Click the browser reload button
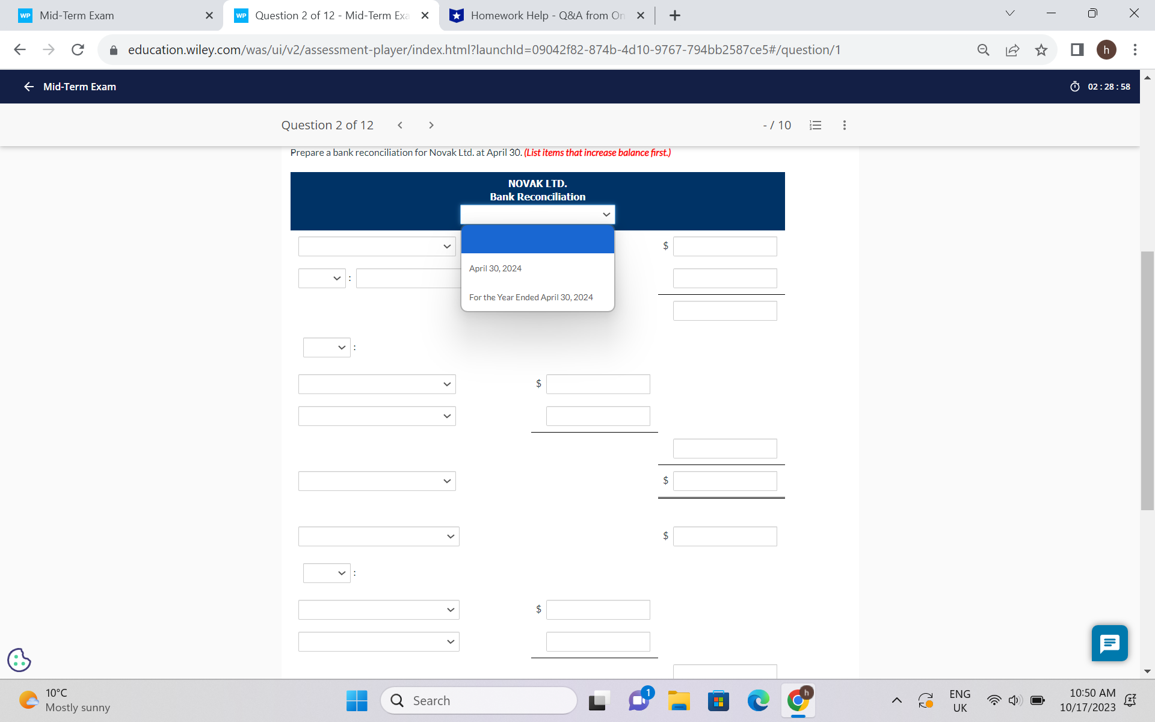Viewport: 1155px width, 722px height. 78,50
